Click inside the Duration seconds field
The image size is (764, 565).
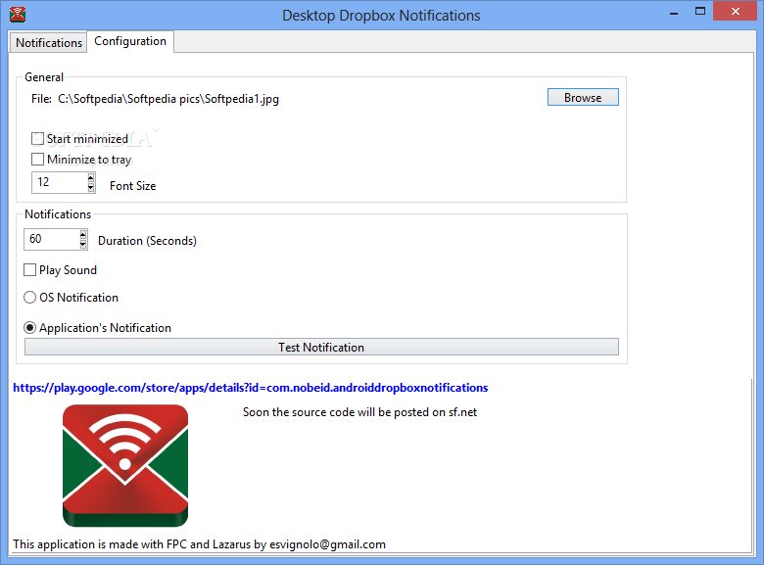[x=51, y=239]
